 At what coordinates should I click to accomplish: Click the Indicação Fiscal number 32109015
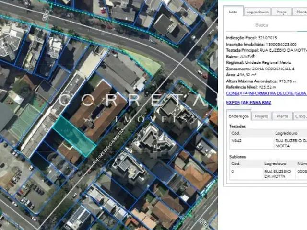coord(267,38)
